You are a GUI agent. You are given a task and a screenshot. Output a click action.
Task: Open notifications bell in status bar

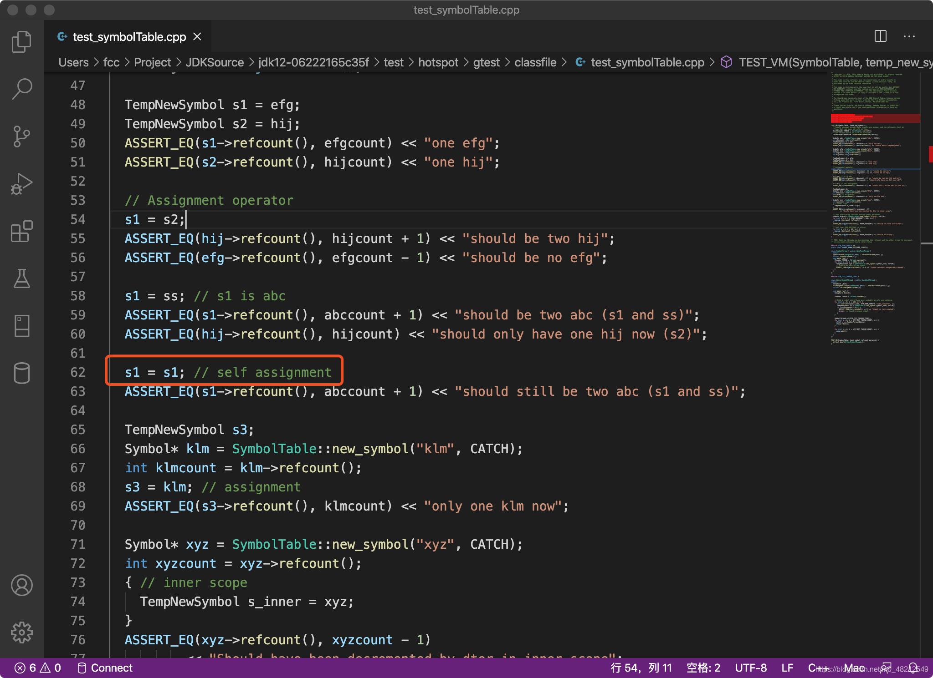pyautogui.click(x=913, y=668)
